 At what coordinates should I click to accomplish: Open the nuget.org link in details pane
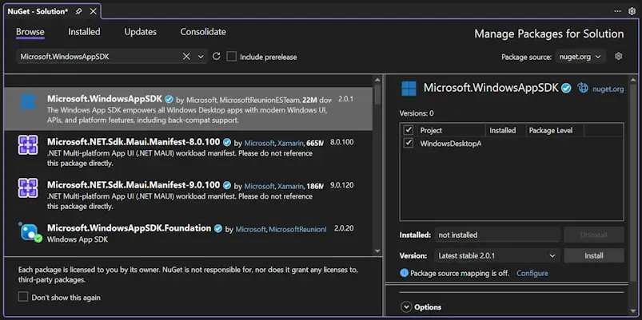point(608,89)
